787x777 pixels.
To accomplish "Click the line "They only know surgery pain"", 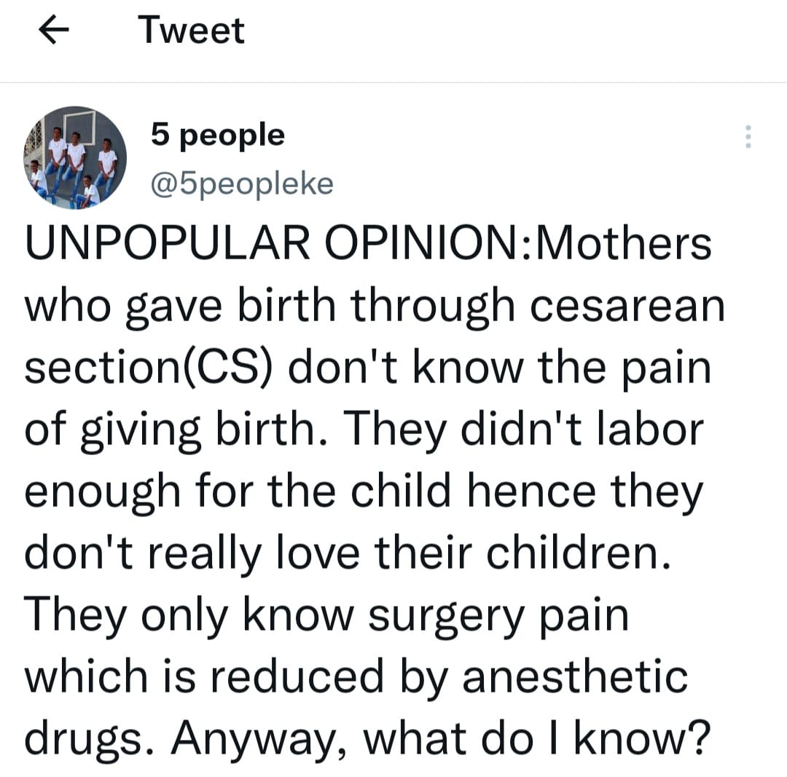I will tap(326, 616).
